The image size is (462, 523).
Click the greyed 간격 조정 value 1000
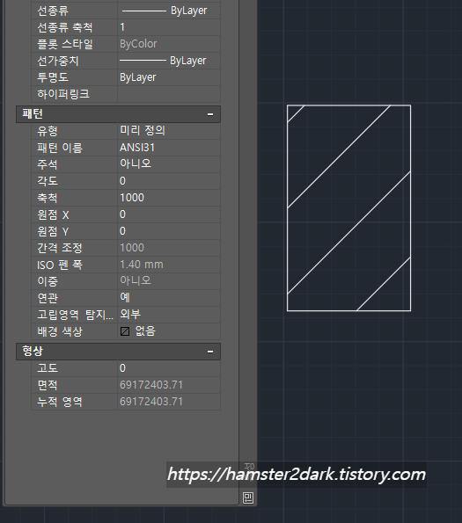169,248
